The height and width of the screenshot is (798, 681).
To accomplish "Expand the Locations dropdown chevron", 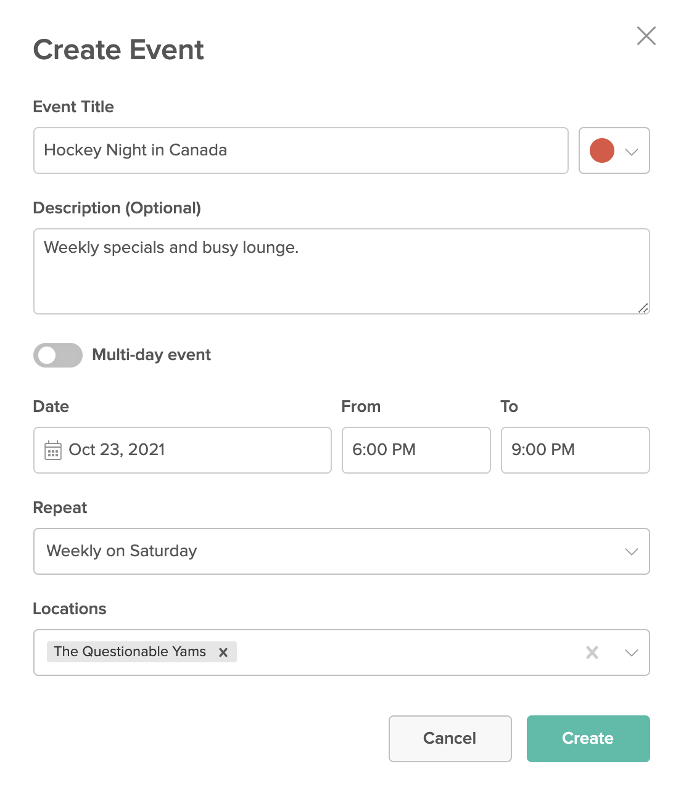I will pyautogui.click(x=632, y=652).
